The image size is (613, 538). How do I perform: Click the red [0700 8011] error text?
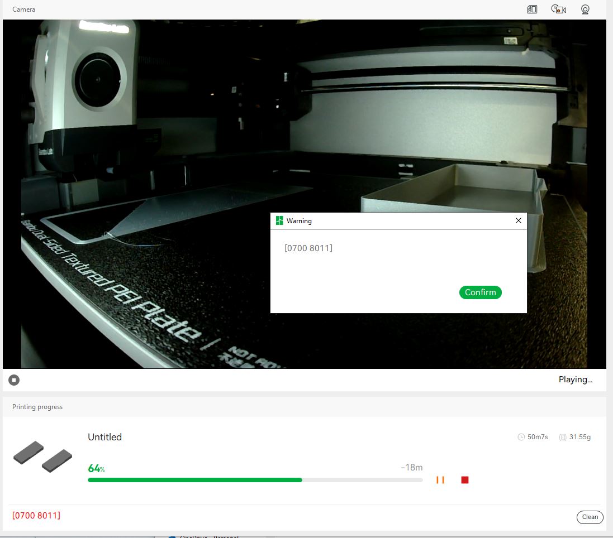[36, 515]
